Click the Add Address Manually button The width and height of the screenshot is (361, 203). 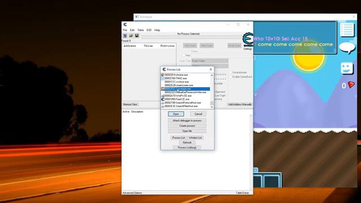coord(240,104)
